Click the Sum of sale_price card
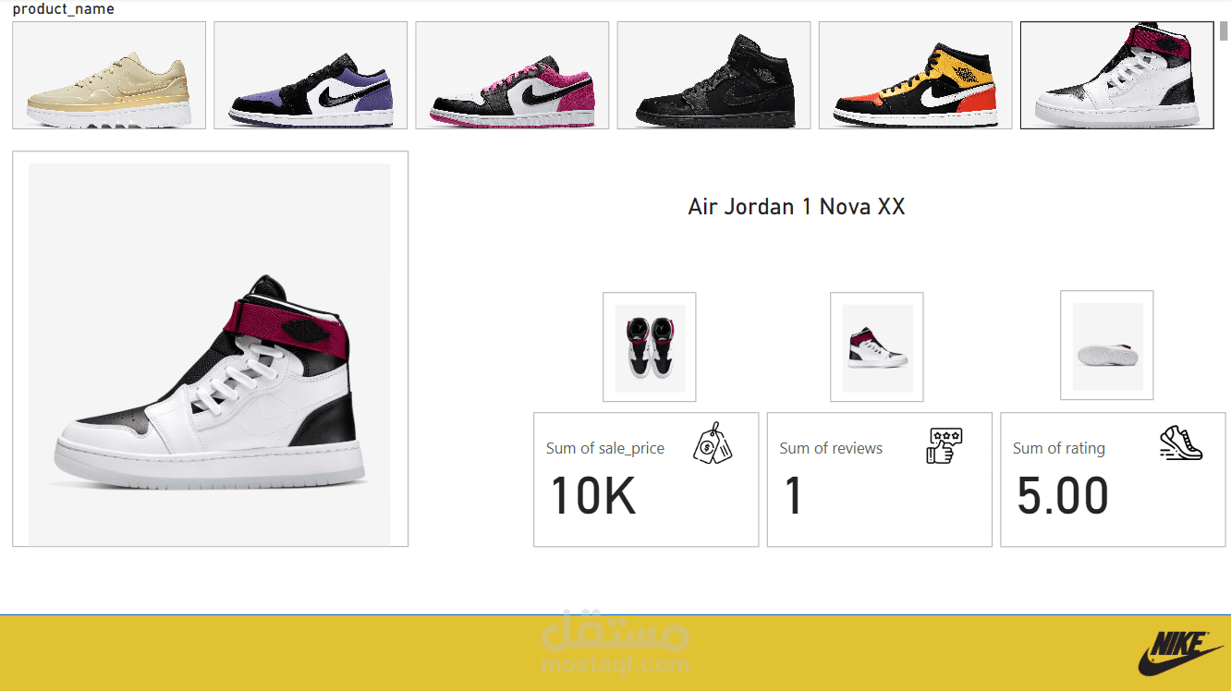The image size is (1231, 691). pos(646,479)
